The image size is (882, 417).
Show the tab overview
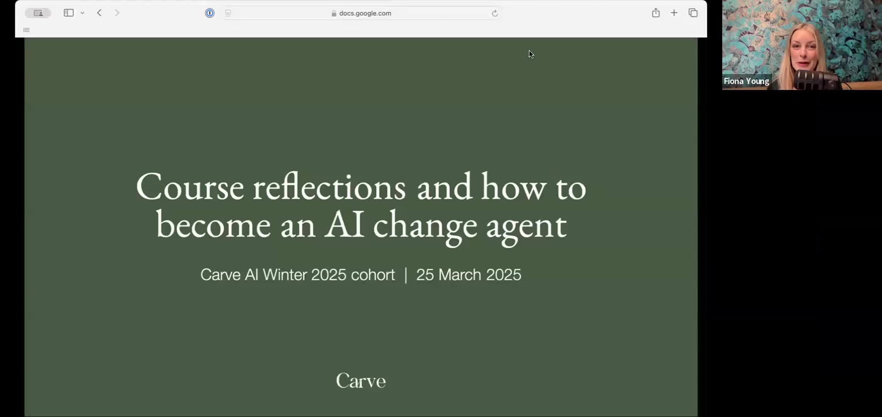(693, 13)
